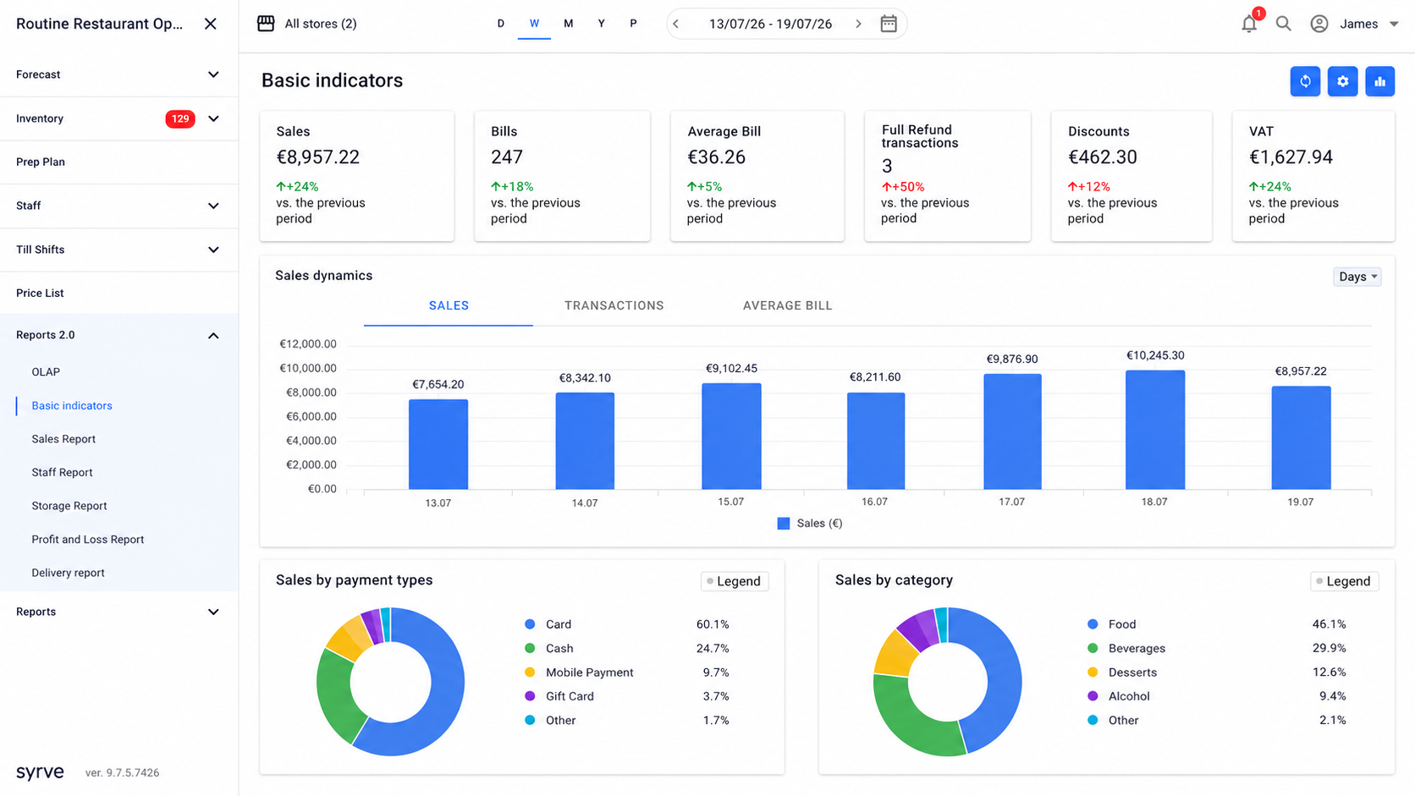This screenshot has width=1415, height=796.
Task: Open the calendar date picker icon
Action: (889, 24)
